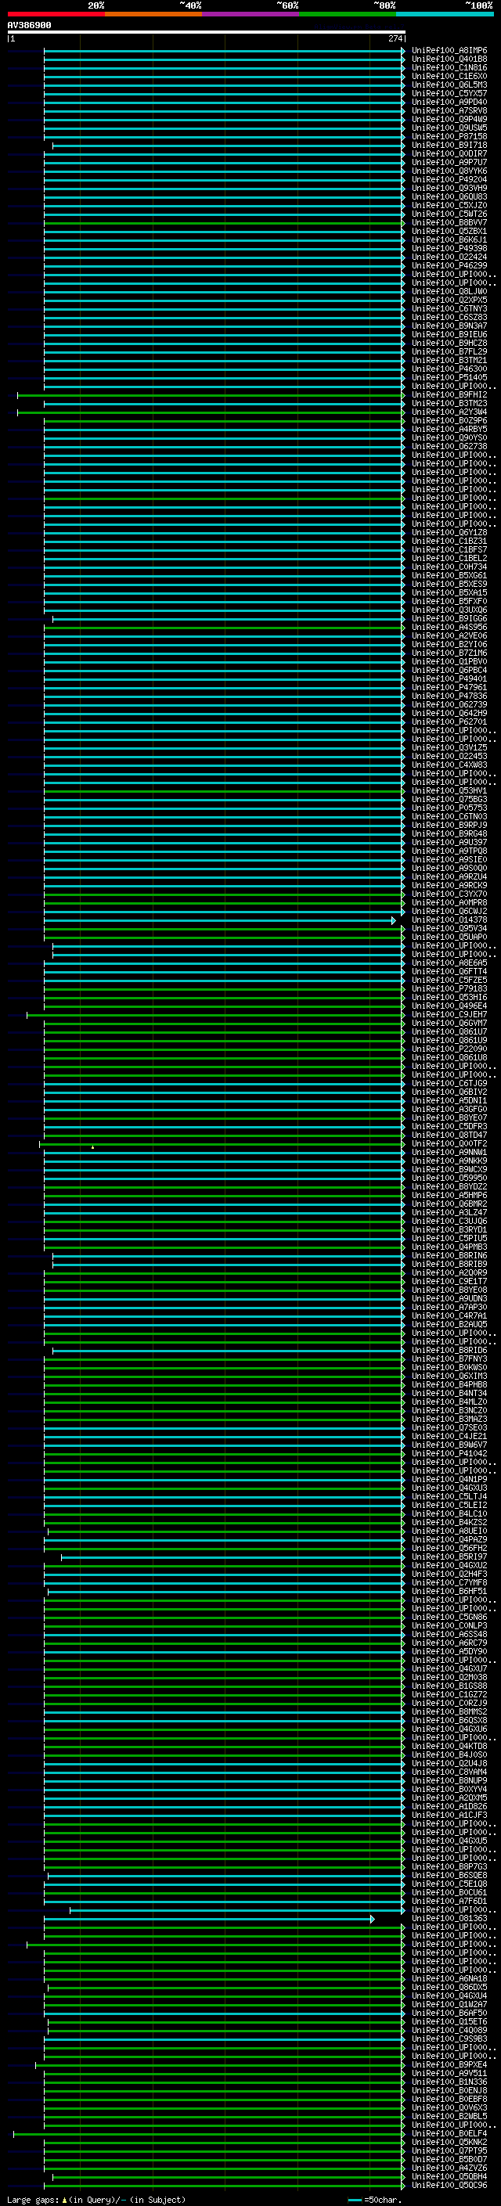
Task: Click label UniRef100_C5XJZ0
Action: coord(449,206)
